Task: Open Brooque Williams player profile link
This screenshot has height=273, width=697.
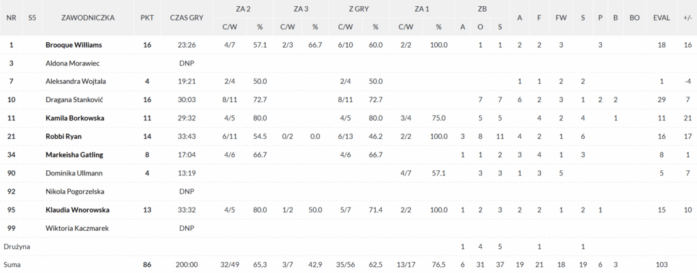Action: coord(74,45)
